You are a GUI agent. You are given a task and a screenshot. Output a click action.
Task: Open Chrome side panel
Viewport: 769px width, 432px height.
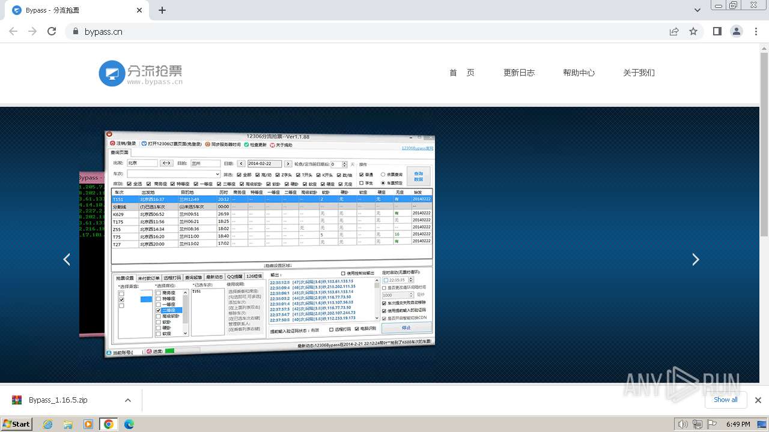pos(717,31)
